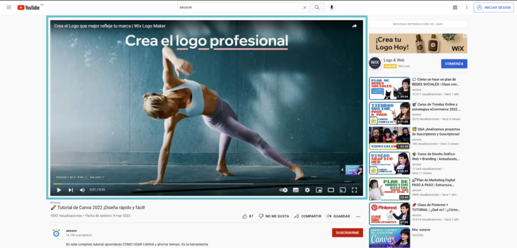The width and height of the screenshot is (517, 248).
Task: Open more actions ellipsis below the video
Action: tap(358, 216)
